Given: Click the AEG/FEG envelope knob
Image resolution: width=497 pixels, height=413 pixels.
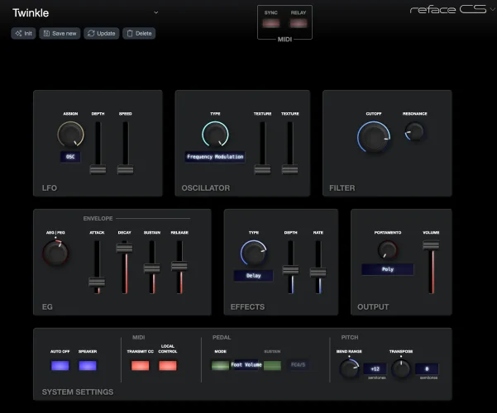Looking at the screenshot, I should tap(55, 254).
